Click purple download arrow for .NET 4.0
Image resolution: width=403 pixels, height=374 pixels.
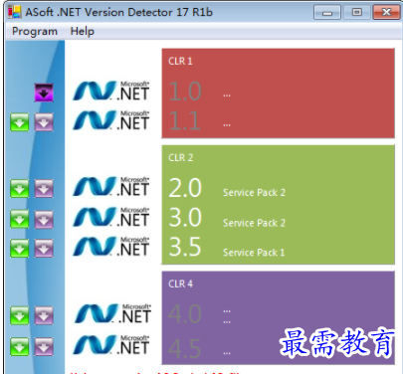tap(44, 315)
